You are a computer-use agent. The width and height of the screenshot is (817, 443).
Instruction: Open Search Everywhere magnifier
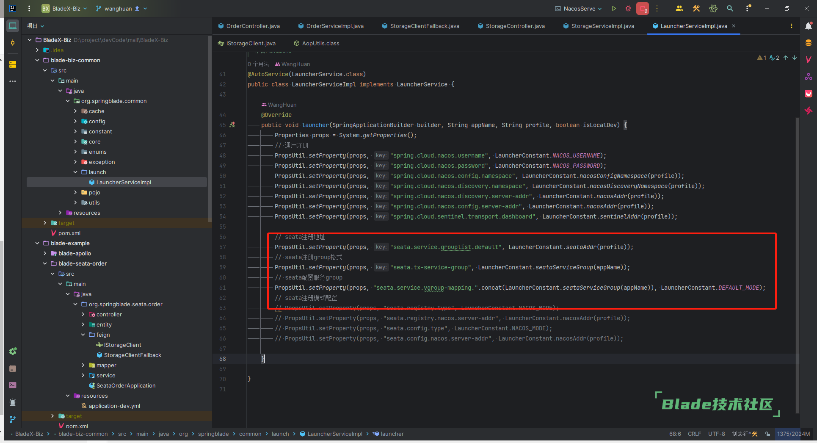tap(730, 8)
